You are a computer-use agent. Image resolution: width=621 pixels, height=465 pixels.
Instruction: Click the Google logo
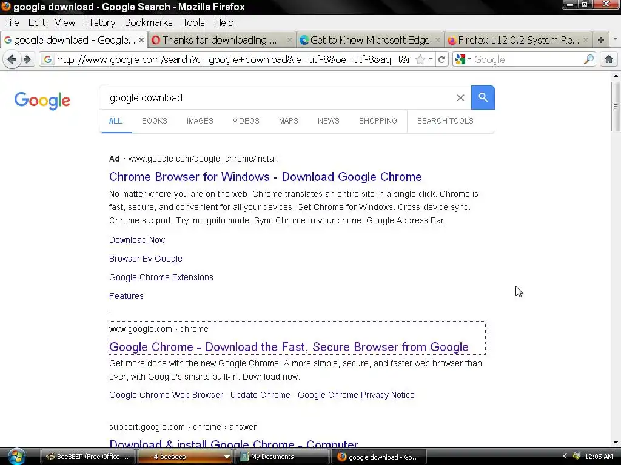42,101
